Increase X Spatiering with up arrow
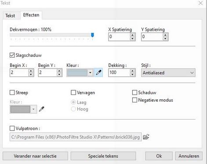The image size is (207, 164). [132, 35]
